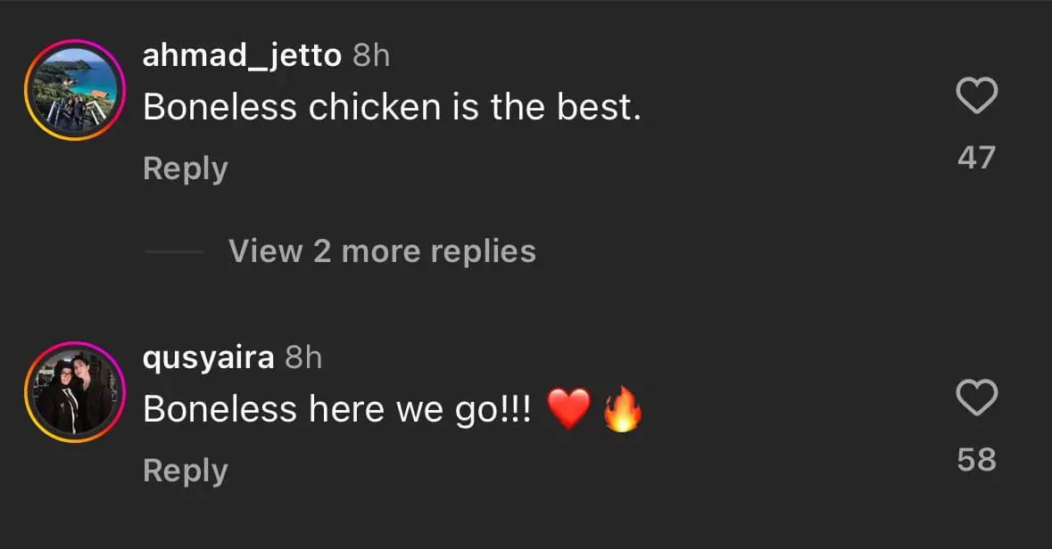Click the 8h timestamp next to qusyaira
The image size is (1052, 549).
pos(303,358)
